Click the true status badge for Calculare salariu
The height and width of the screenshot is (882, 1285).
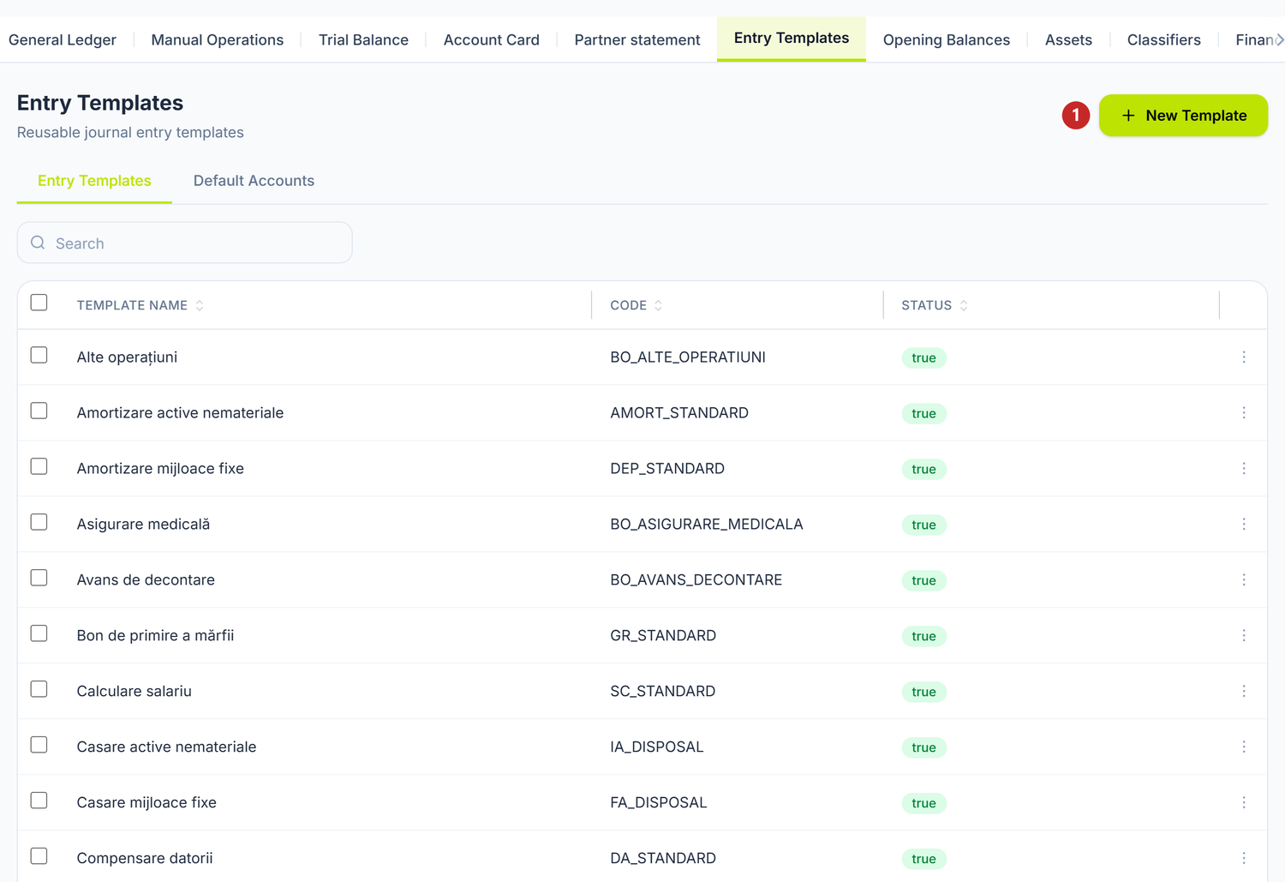click(x=923, y=692)
